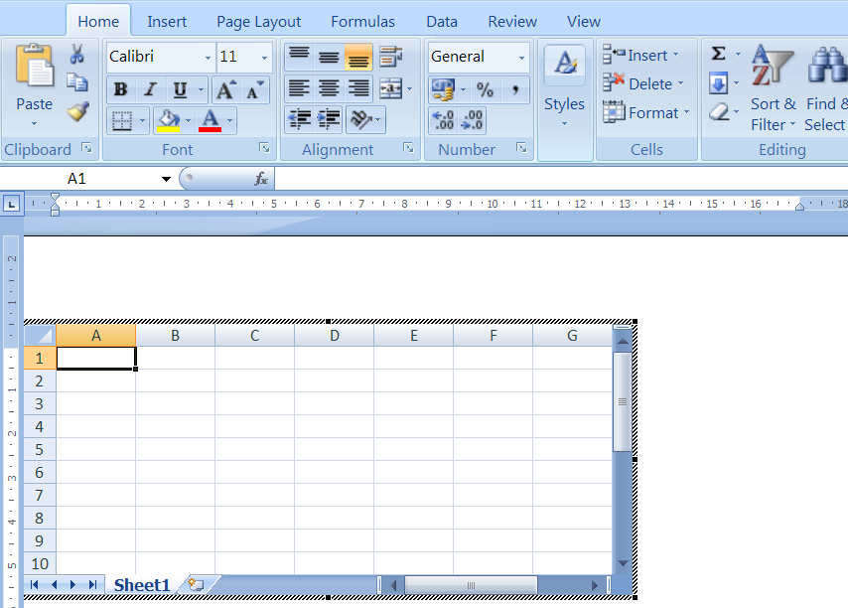The width and height of the screenshot is (848, 608).
Task: Open the Format cells menu
Action: point(646,112)
